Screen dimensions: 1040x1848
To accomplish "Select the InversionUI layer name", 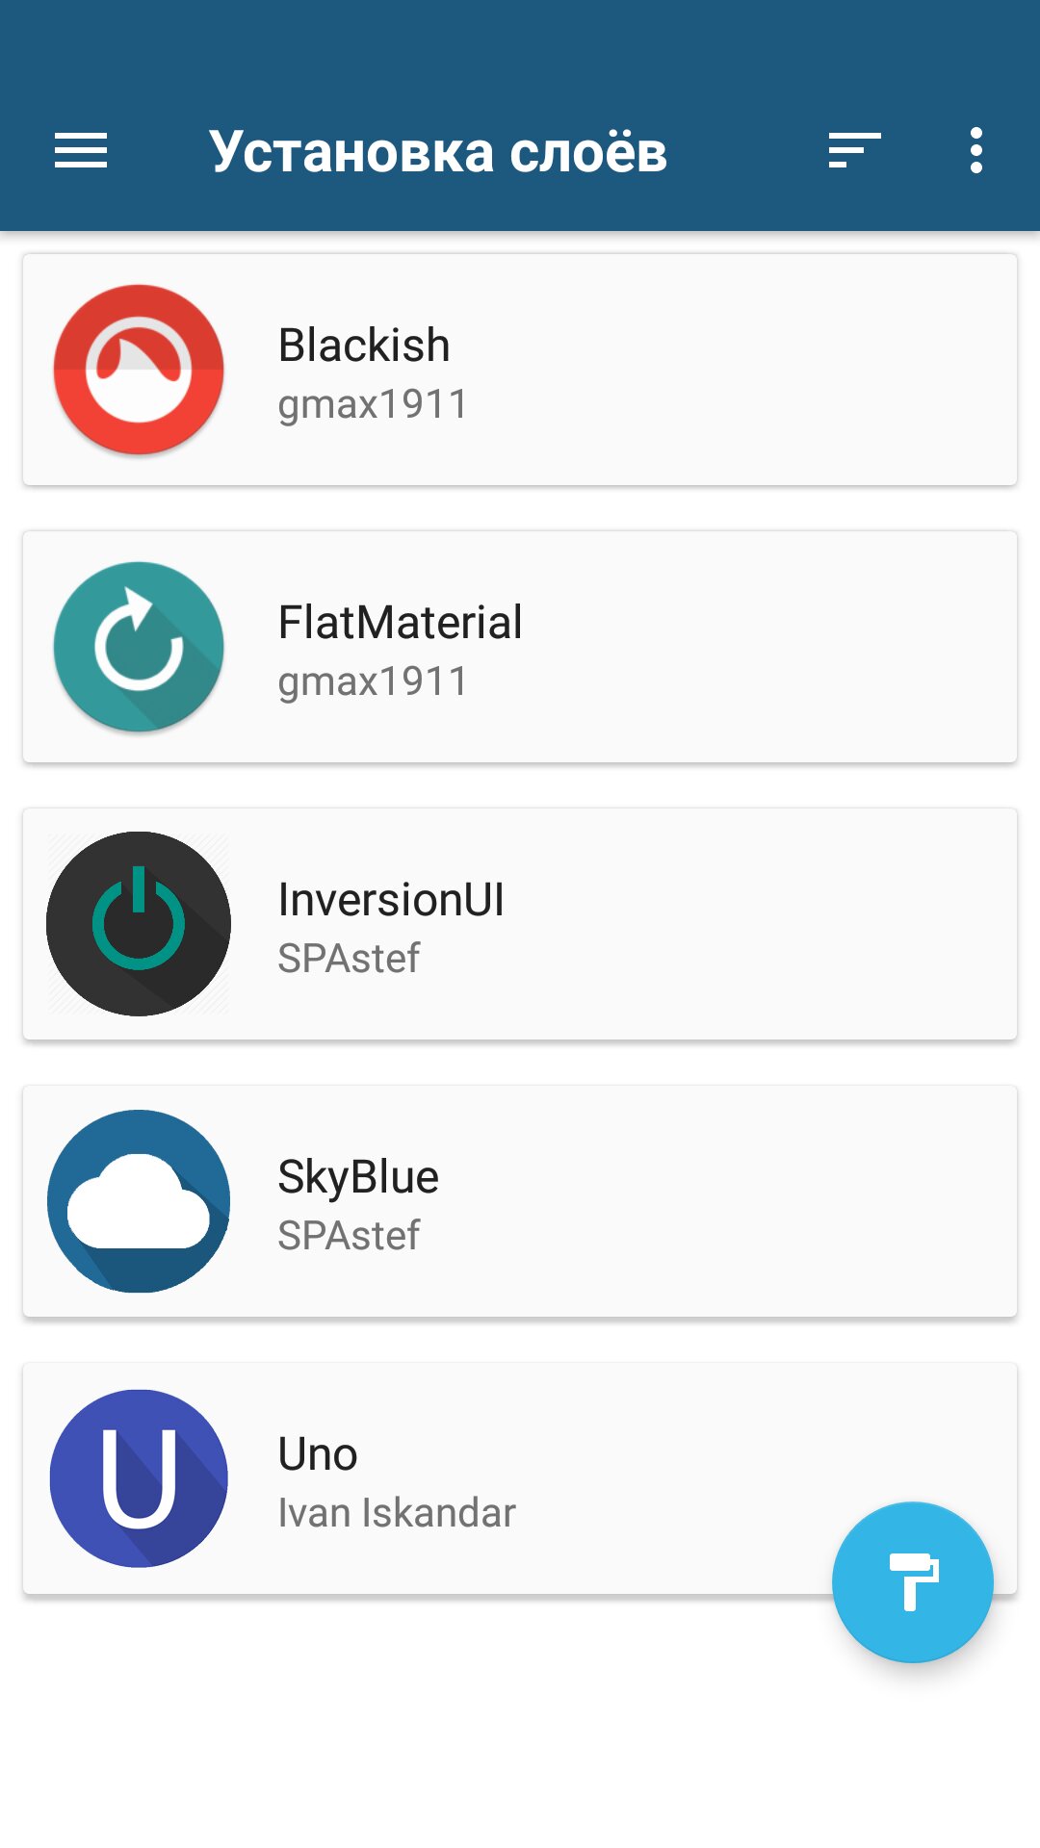I will [391, 899].
